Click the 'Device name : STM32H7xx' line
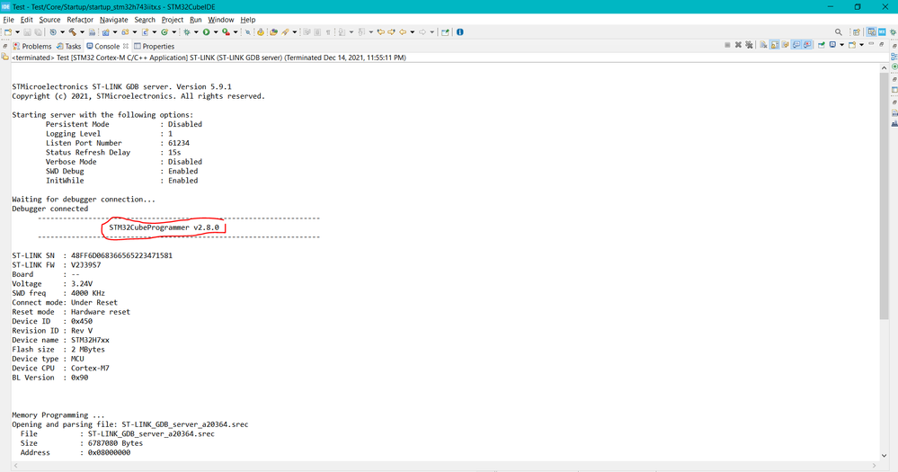Image resolution: width=898 pixels, height=472 pixels. [x=61, y=340]
